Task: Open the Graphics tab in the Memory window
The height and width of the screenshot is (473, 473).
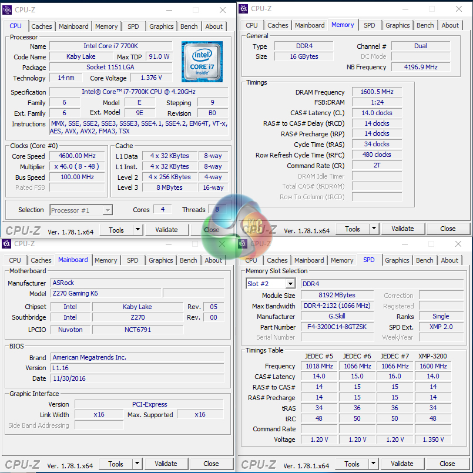Action: click(x=398, y=25)
